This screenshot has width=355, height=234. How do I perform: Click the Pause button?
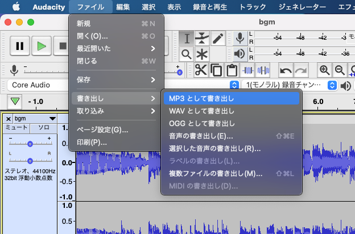[20, 46]
